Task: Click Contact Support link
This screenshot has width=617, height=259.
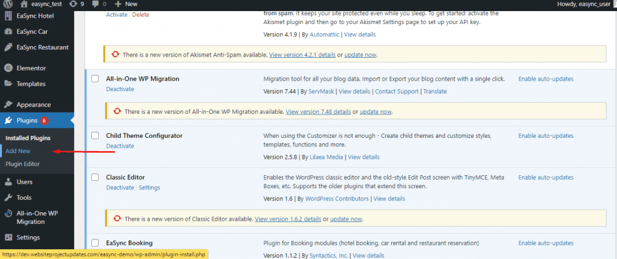Action: [x=397, y=92]
